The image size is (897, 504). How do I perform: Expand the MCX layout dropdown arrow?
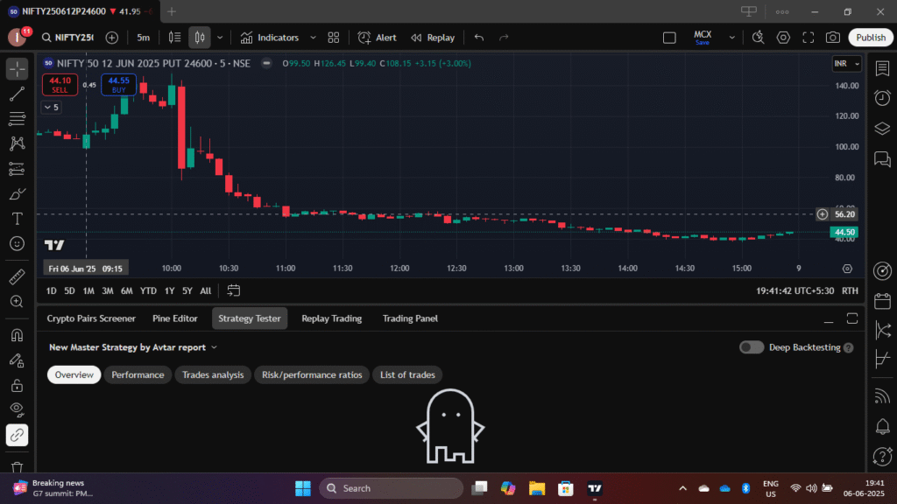pyautogui.click(x=731, y=38)
